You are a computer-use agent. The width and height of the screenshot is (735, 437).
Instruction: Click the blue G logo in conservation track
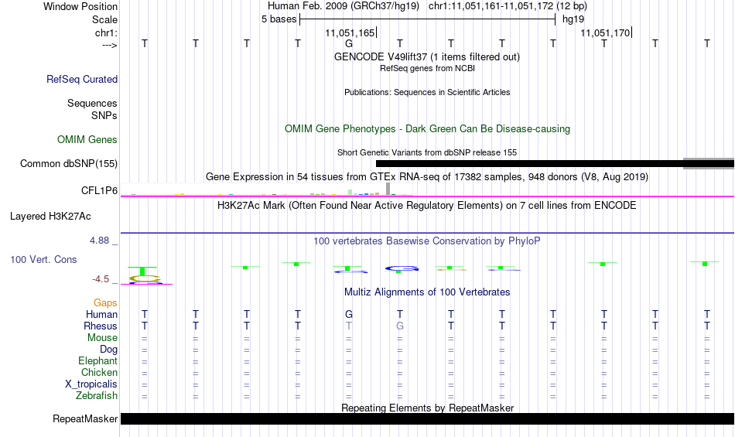pyautogui.click(x=402, y=268)
